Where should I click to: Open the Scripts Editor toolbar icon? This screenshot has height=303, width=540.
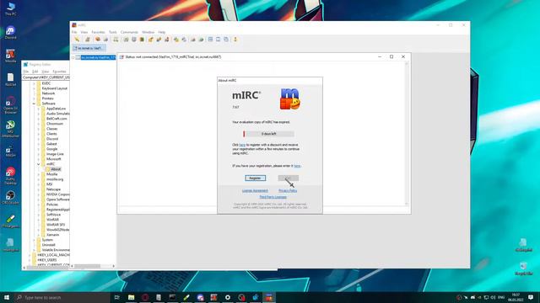click(x=116, y=40)
